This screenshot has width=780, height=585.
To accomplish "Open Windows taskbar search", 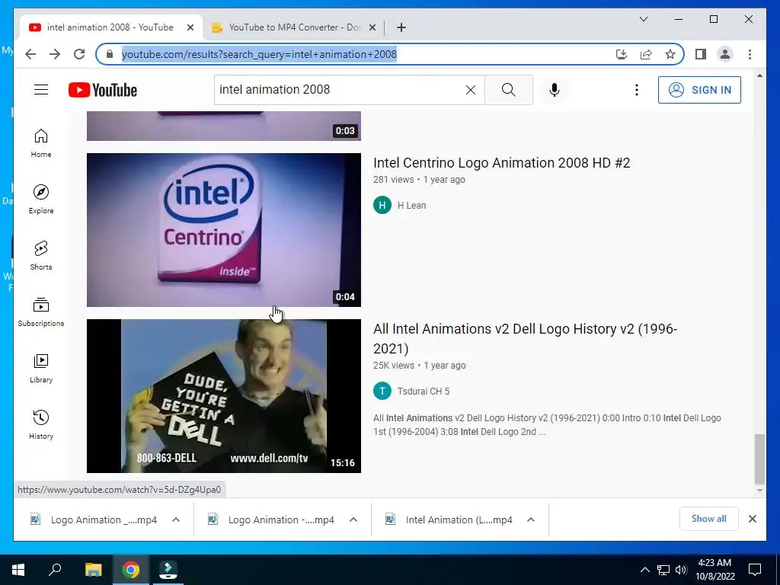I will [55, 570].
